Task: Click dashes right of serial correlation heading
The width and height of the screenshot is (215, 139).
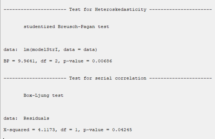Action: [x=180, y=79]
